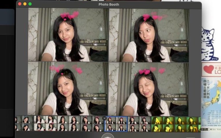Click the 4-up photo frame with the sideways glance
221x138 pixels.
[x=149, y=35]
